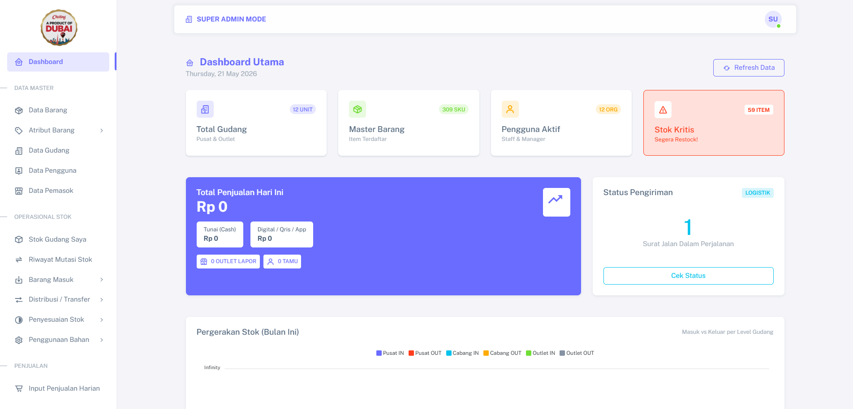Click the 12 UNIT badge
This screenshot has width=853, height=409.
303,110
